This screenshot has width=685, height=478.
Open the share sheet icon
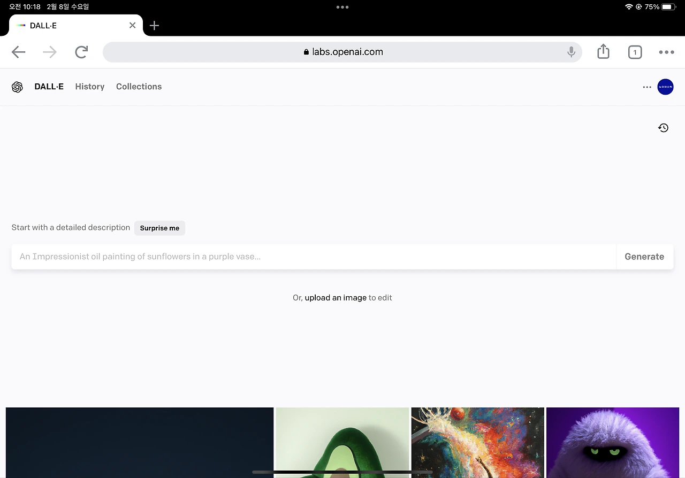(603, 51)
